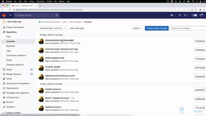Open Branches in the sidebar
Screen dimensions: 206x116
11,46
